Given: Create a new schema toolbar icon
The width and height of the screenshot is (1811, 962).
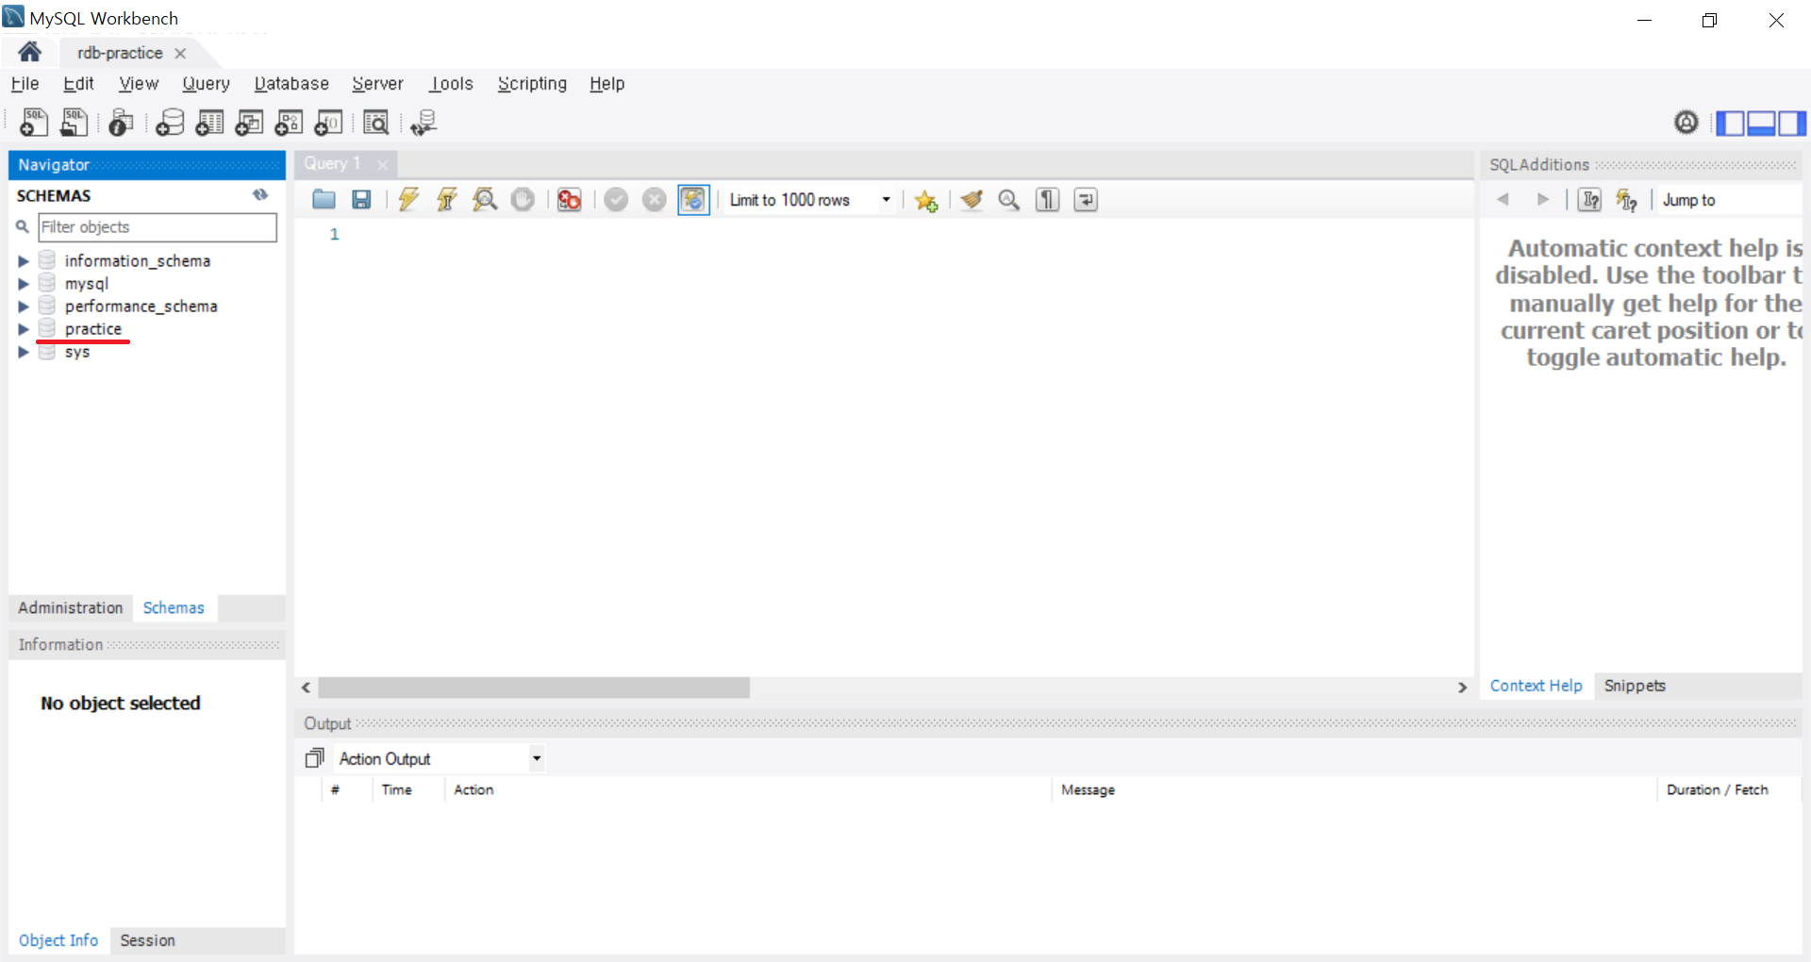Looking at the screenshot, I should coord(170,123).
